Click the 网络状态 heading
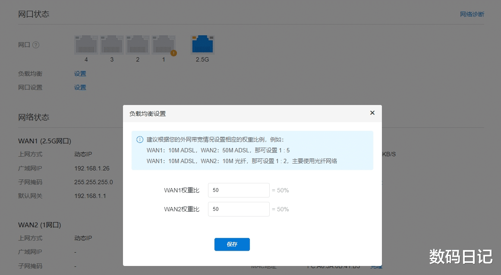 [x=34, y=117]
